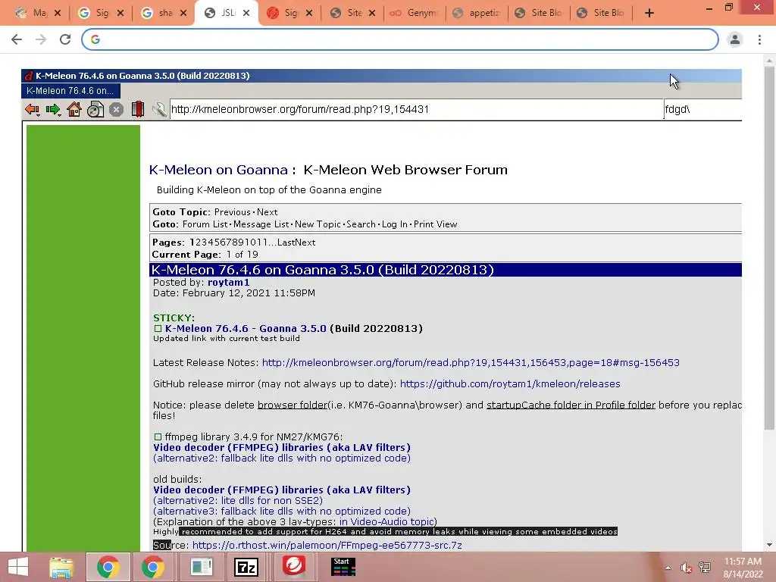This screenshot has width=776, height=582.
Task: Go to Previous topic link
Action: [232, 212]
